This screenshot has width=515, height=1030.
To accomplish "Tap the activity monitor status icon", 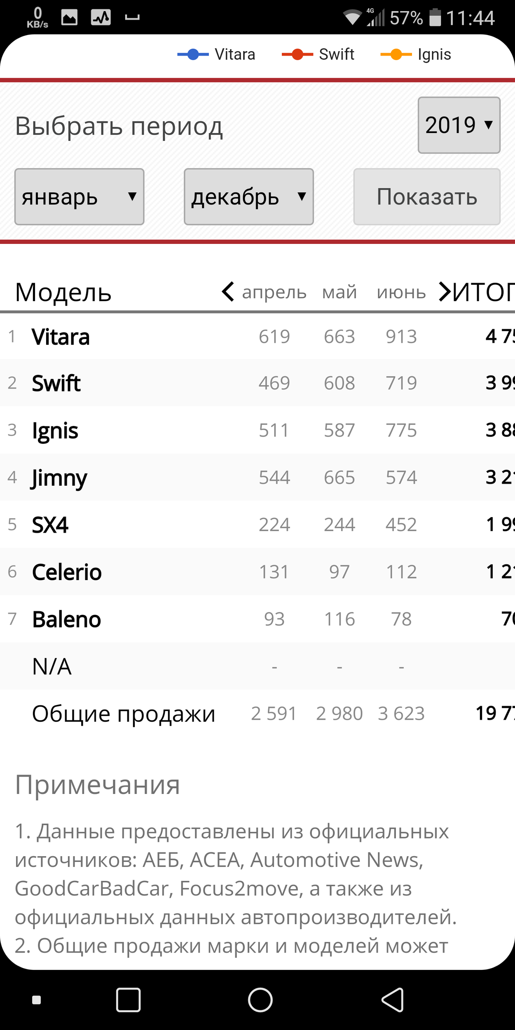I will [x=101, y=17].
